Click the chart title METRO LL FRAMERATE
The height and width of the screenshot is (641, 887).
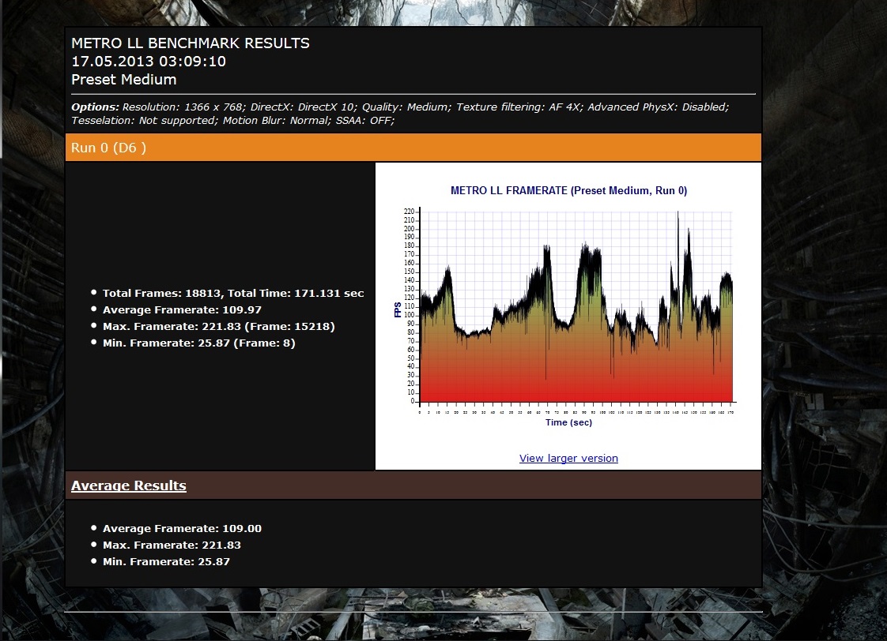(568, 190)
